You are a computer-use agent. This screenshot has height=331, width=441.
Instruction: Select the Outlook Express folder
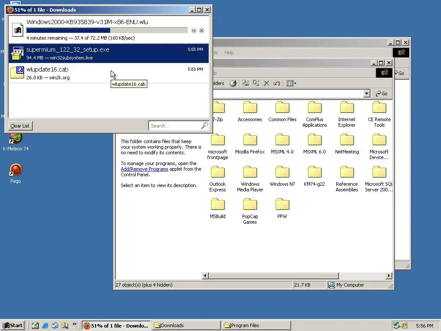[217, 179]
